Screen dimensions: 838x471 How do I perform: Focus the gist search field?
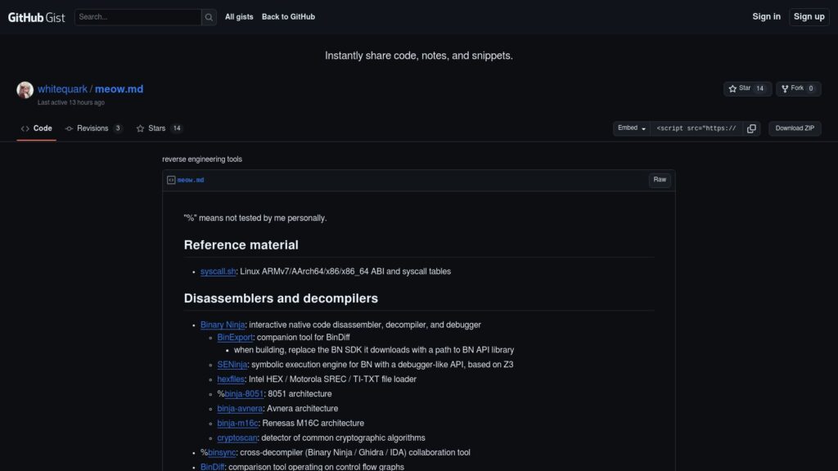(137, 17)
